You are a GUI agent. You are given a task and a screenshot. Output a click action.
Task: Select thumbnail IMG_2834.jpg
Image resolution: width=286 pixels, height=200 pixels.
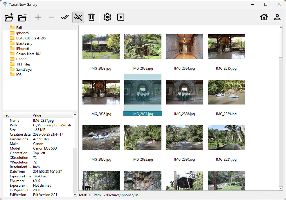pyautogui.click(x=184, y=47)
